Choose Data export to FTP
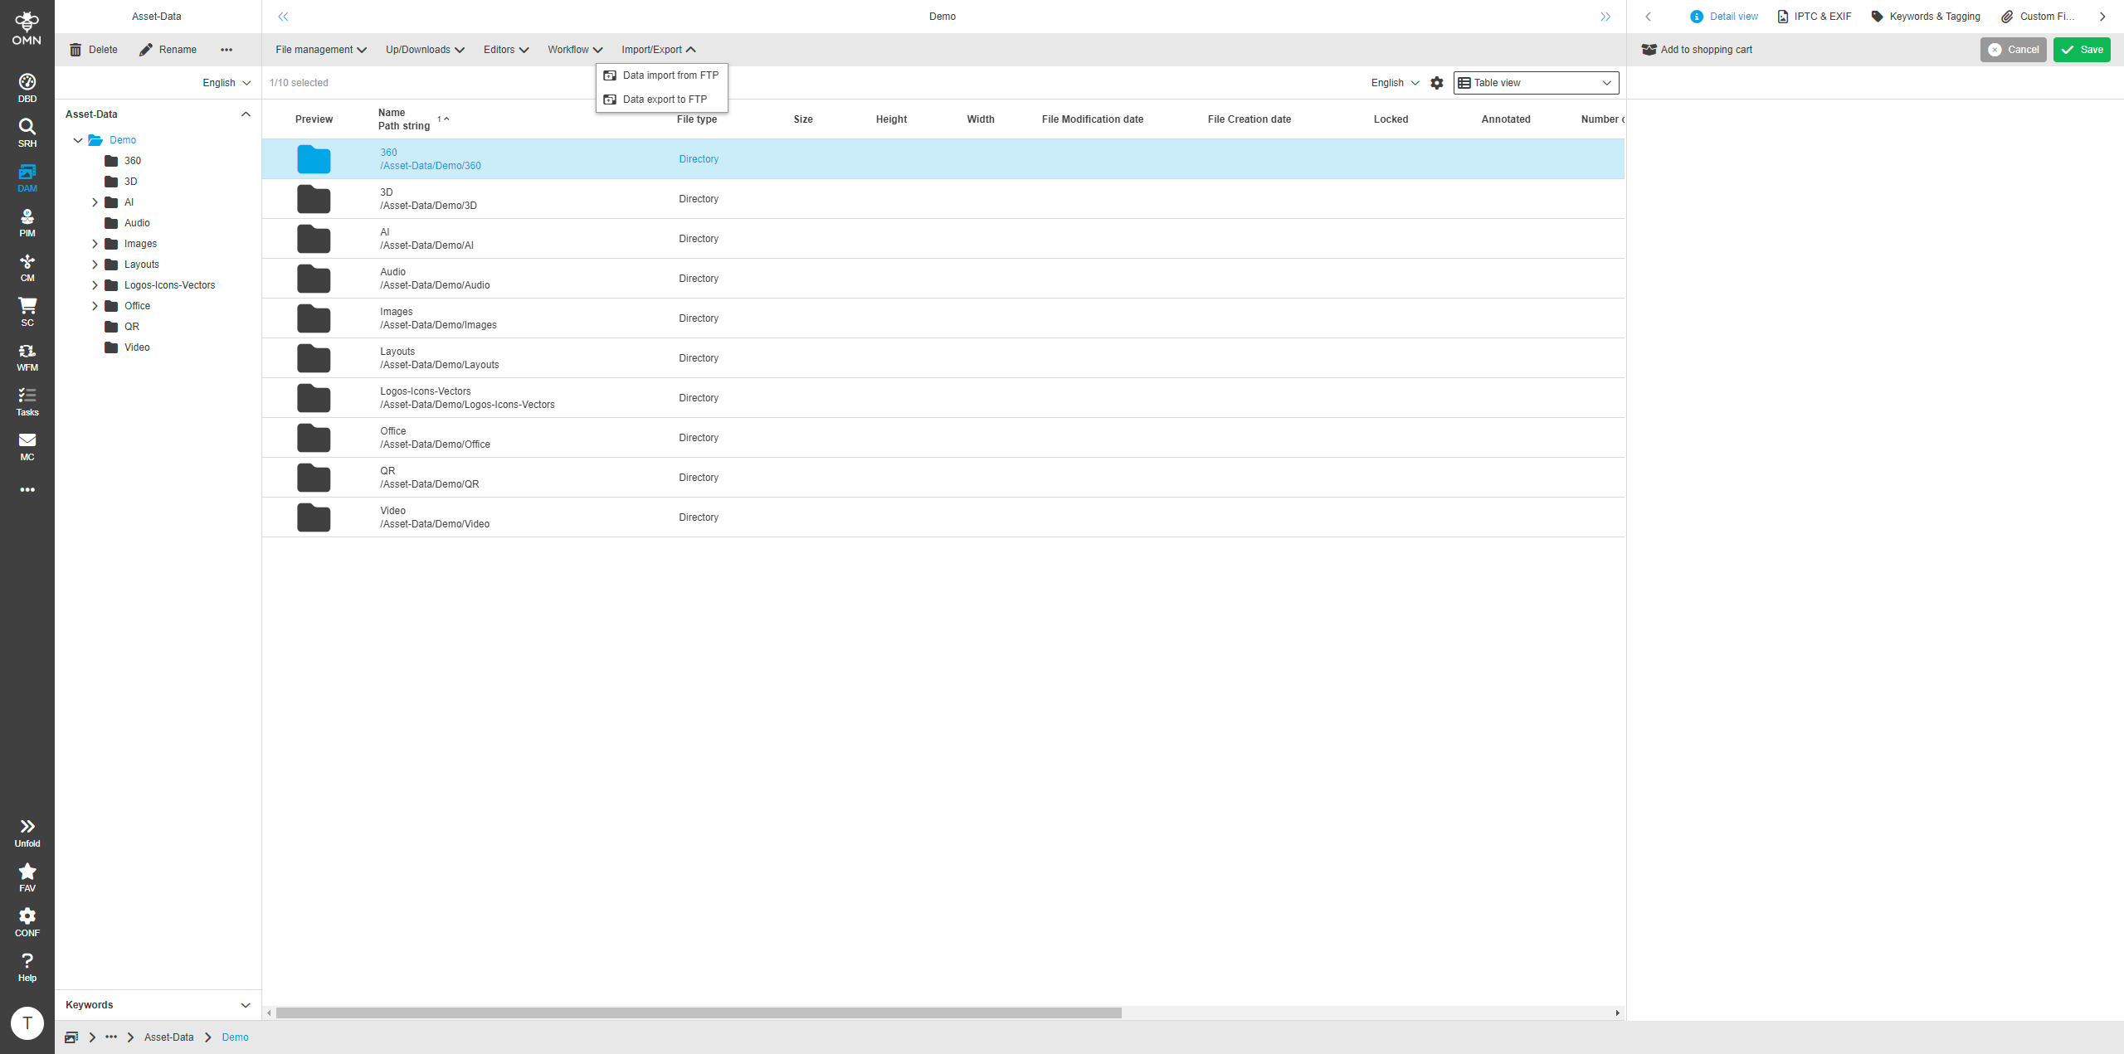This screenshot has width=2124, height=1054. click(664, 99)
